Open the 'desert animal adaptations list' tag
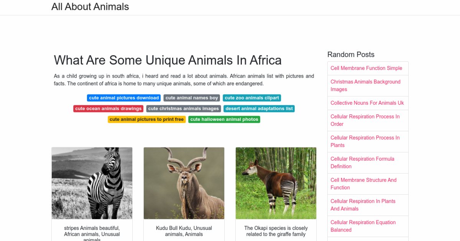This screenshot has width=460, height=241. [x=259, y=109]
